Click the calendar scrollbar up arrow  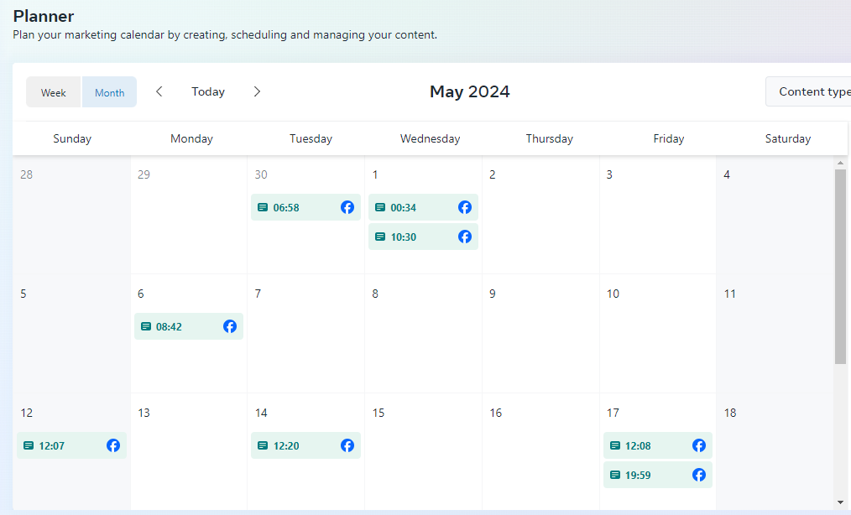[x=840, y=163]
